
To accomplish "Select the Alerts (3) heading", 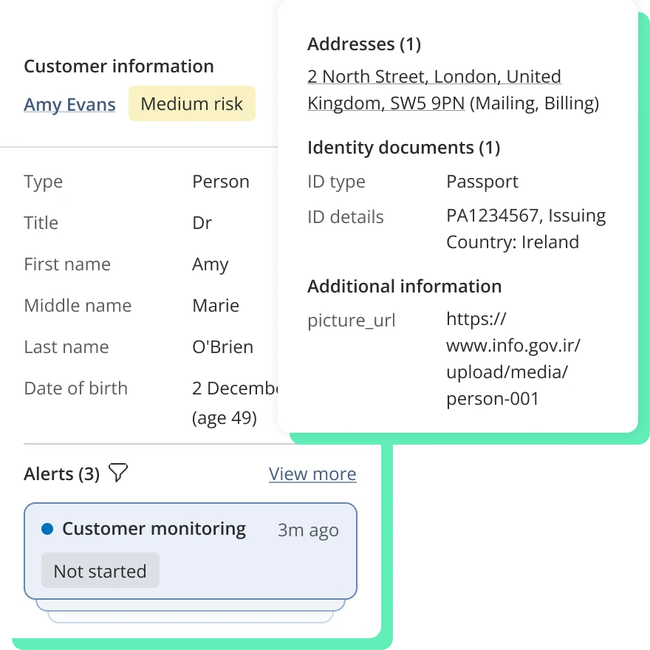I will (61, 474).
